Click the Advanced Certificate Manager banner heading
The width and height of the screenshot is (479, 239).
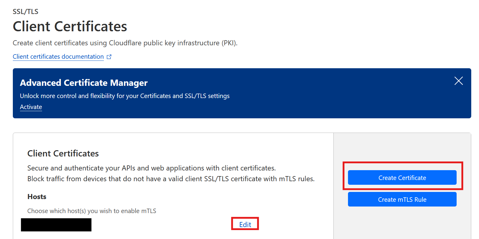84,83
